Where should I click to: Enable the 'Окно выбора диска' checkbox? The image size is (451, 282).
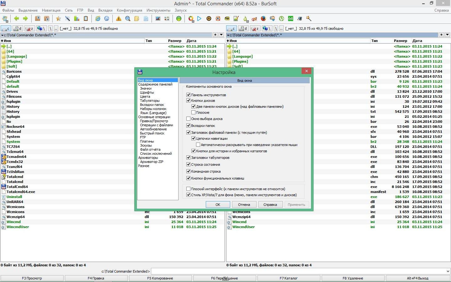(x=188, y=119)
